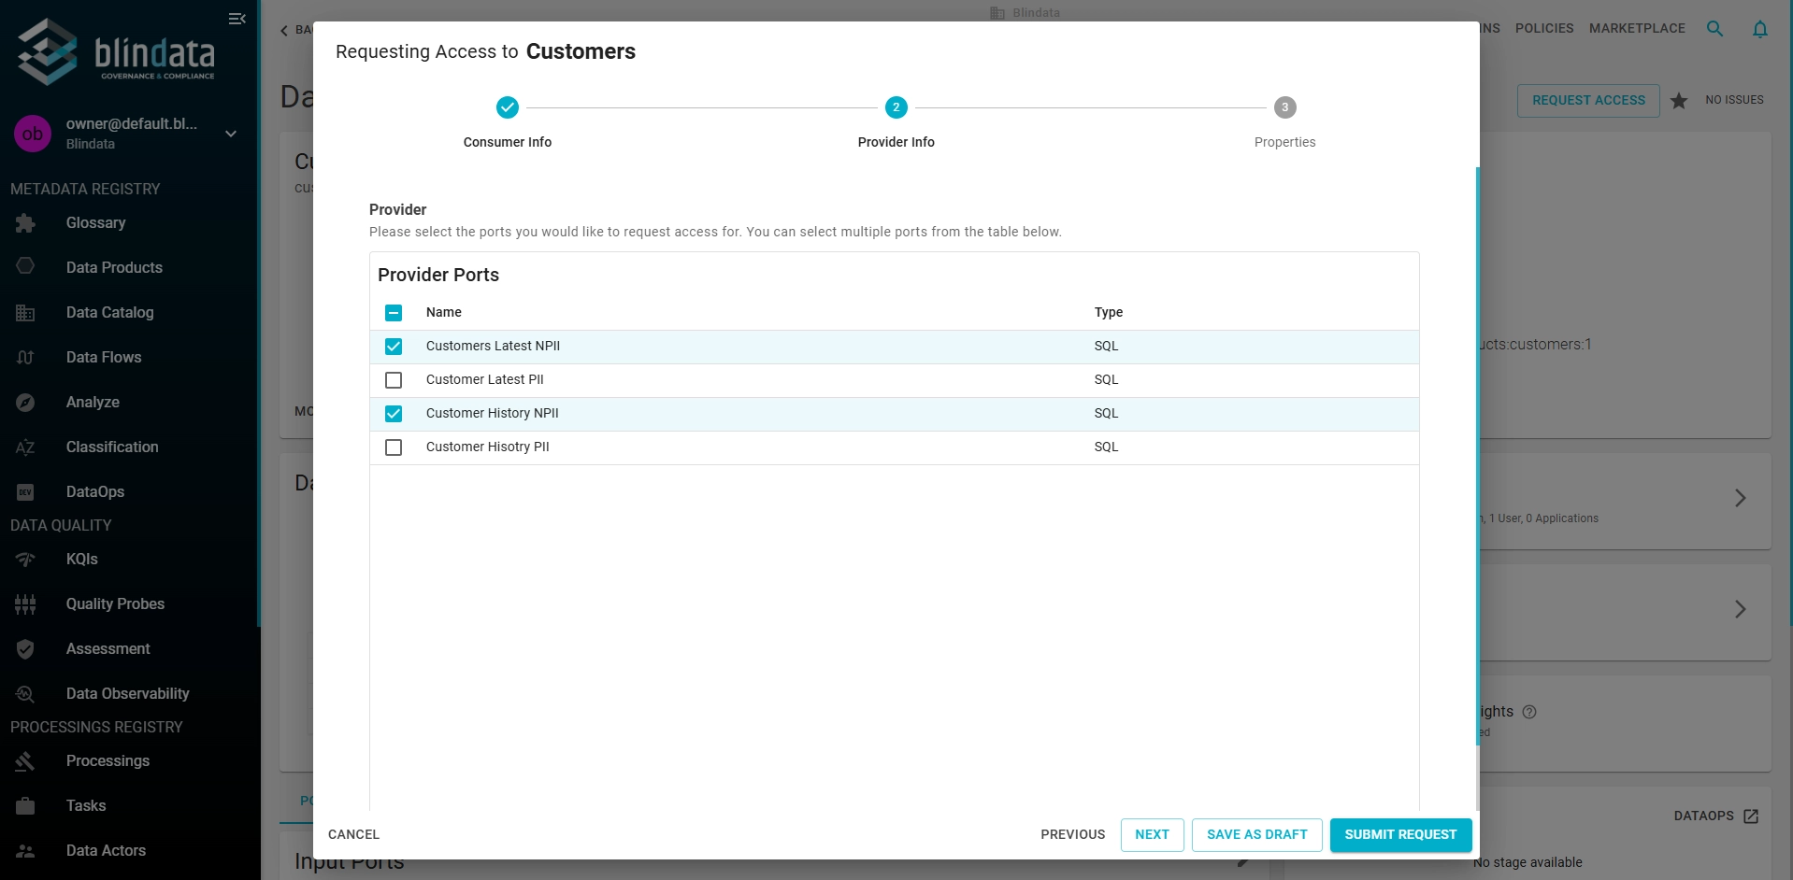Open Processings gavel icon
The width and height of the screenshot is (1793, 880).
pos(25,761)
